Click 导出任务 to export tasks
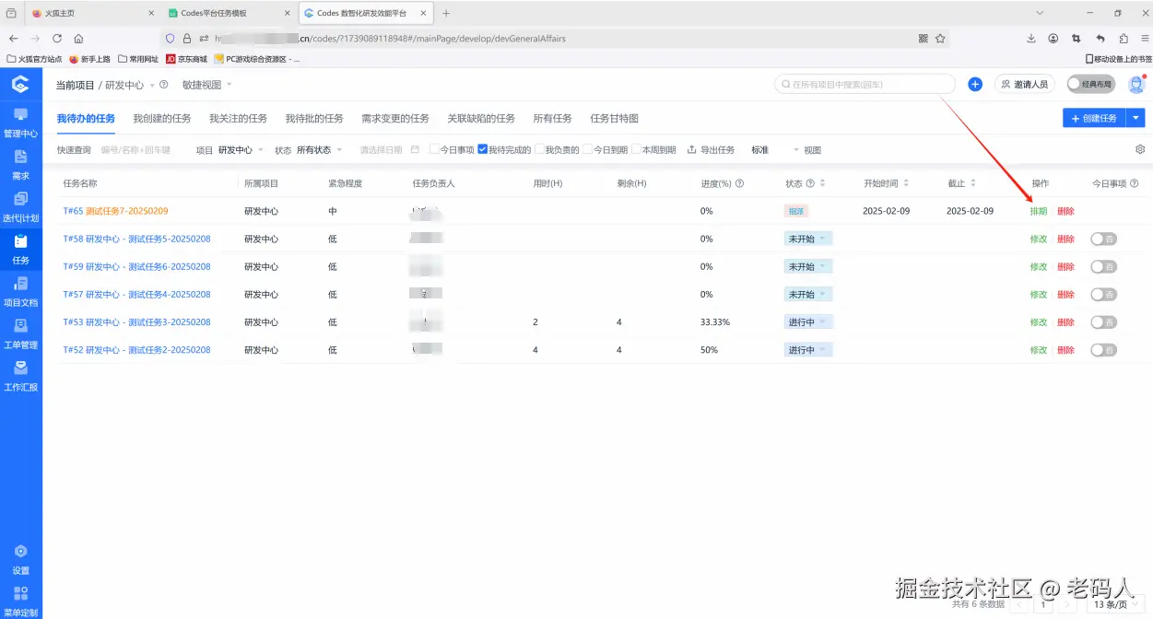This screenshot has width=1153, height=619. [712, 149]
